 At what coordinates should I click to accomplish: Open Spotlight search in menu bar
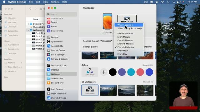click(x=174, y=2)
